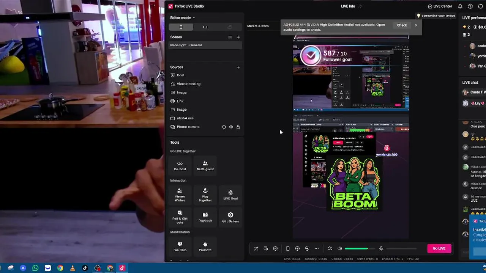
Task: Open TikTok LIVE Studio pink taskbar icon
Action: pyautogui.click(x=122, y=268)
